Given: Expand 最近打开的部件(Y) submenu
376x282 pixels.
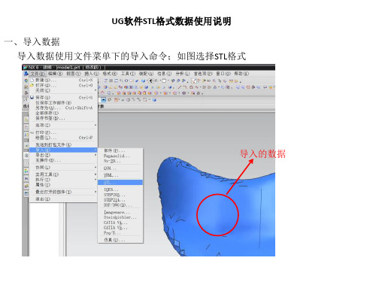Looking at the screenshot, I should coord(63,192).
